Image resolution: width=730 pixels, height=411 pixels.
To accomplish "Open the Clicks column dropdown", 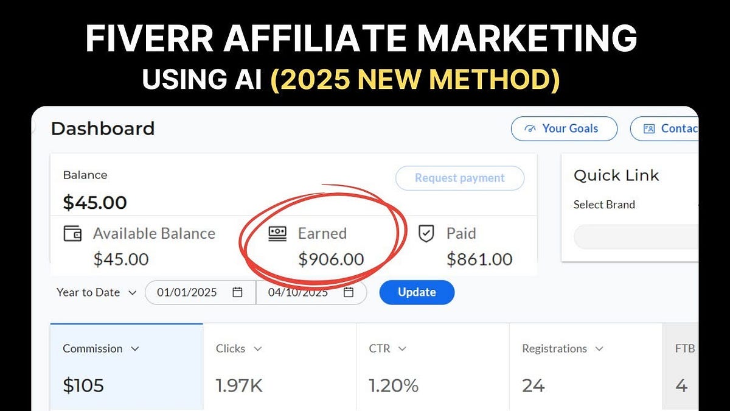I will pos(258,349).
